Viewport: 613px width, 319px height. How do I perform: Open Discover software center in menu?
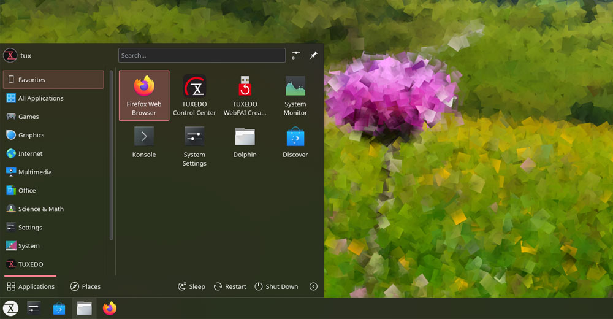[x=295, y=142]
